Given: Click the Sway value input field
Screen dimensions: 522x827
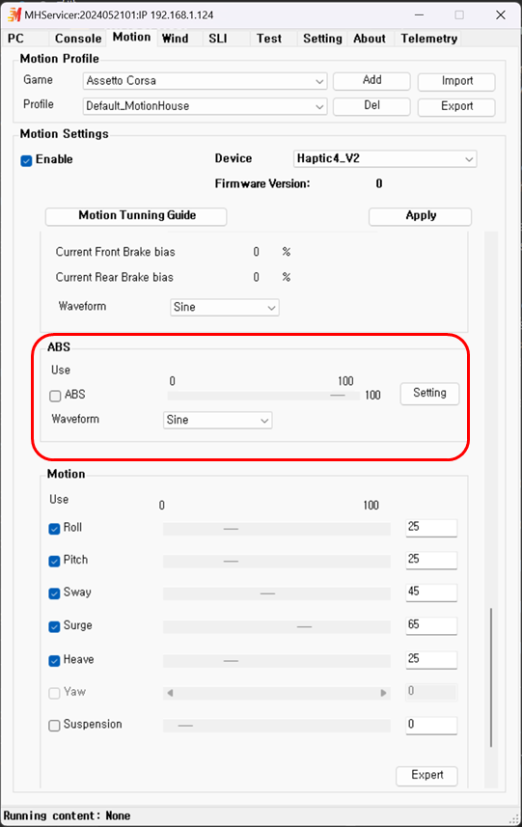Looking at the screenshot, I should click(x=431, y=593).
